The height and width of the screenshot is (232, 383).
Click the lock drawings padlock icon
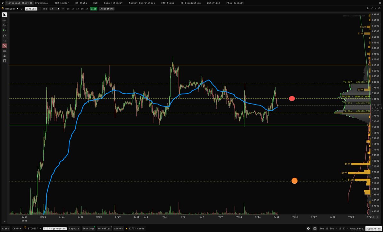point(4,56)
